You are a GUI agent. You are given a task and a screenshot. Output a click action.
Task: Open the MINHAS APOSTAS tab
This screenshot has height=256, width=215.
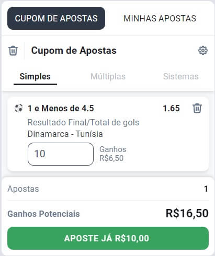pyautogui.click(x=160, y=18)
